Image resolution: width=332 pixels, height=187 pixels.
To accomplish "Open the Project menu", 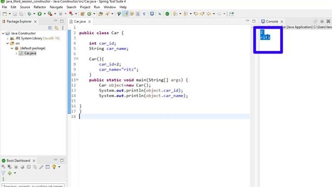I will (85, 7).
